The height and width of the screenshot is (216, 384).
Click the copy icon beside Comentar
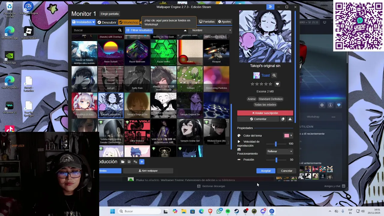pyautogui.click(x=283, y=119)
